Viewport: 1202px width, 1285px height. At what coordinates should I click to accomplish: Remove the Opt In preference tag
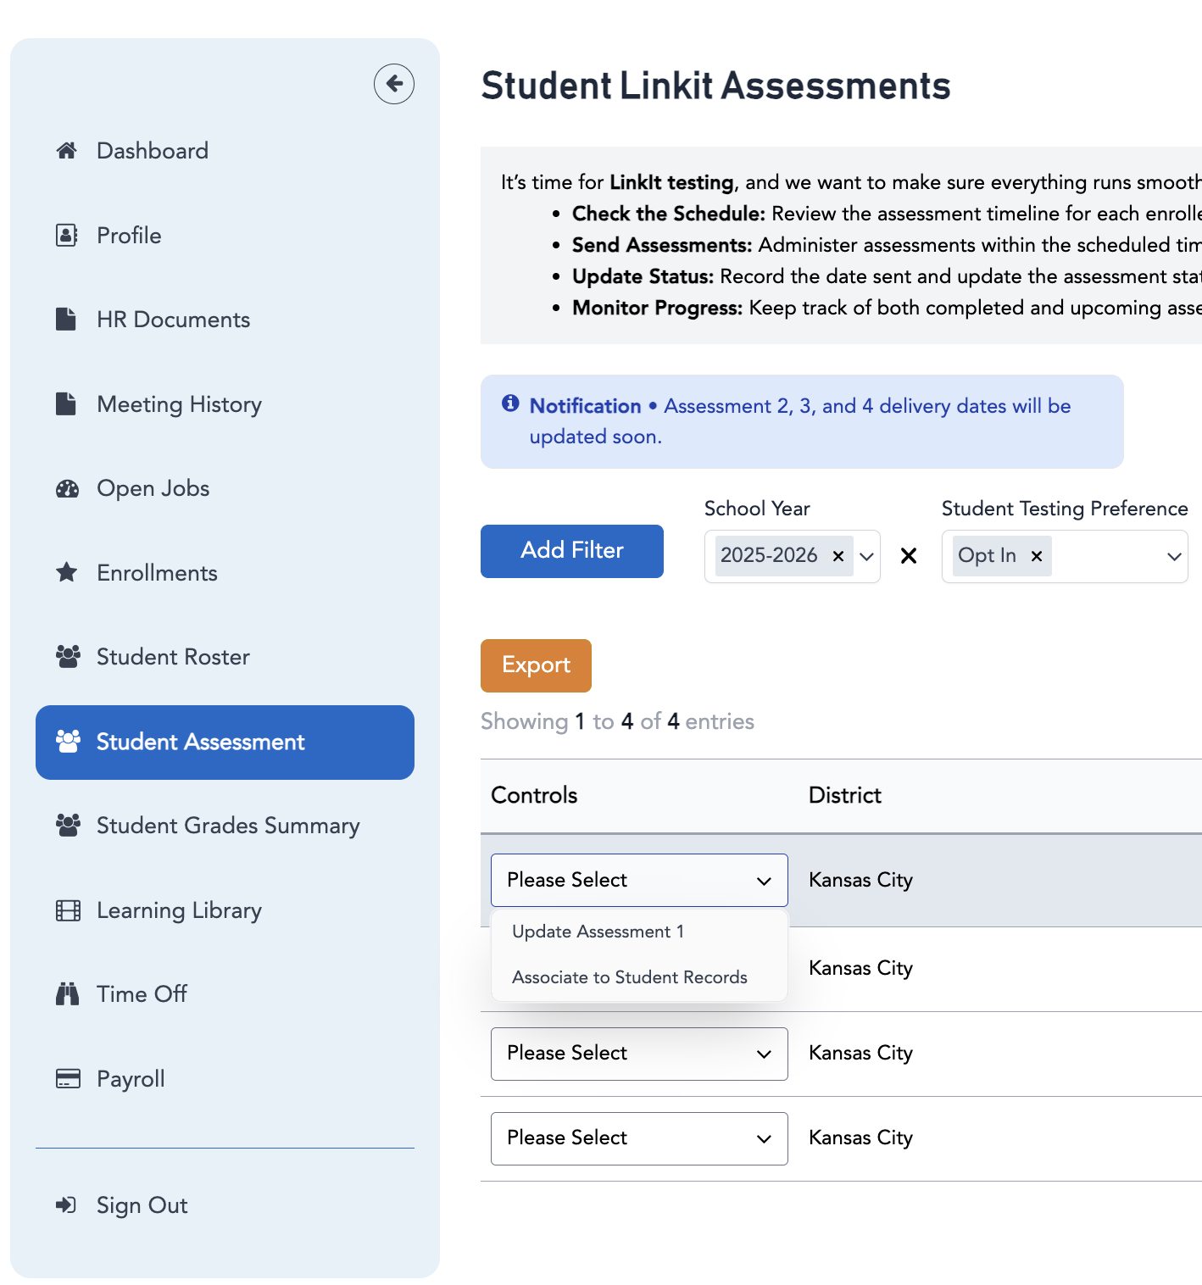[x=1037, y=556]
